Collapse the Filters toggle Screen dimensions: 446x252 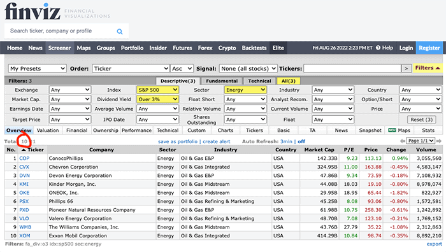pyautogui.click(x=428, y=68)
